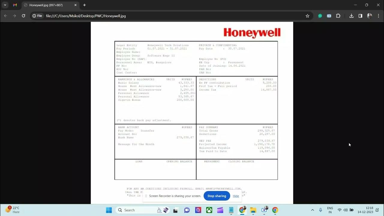Open the purple clapperboard video app

[x=220, y=210]
